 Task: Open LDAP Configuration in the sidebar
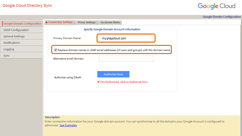click(16, 30)
